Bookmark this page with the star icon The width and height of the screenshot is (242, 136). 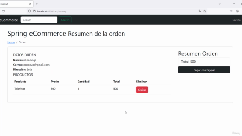pos(205,11)
